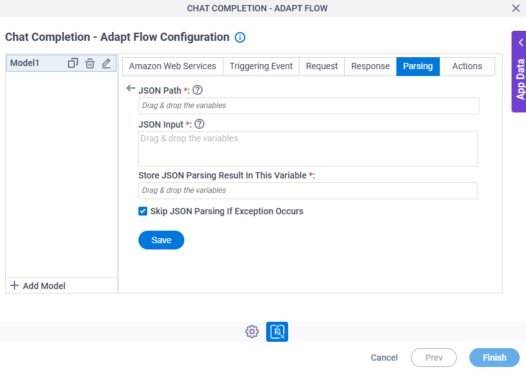Go to the Response tab
The height and width of the screenshot is (372, 526).
pos(371,67)
